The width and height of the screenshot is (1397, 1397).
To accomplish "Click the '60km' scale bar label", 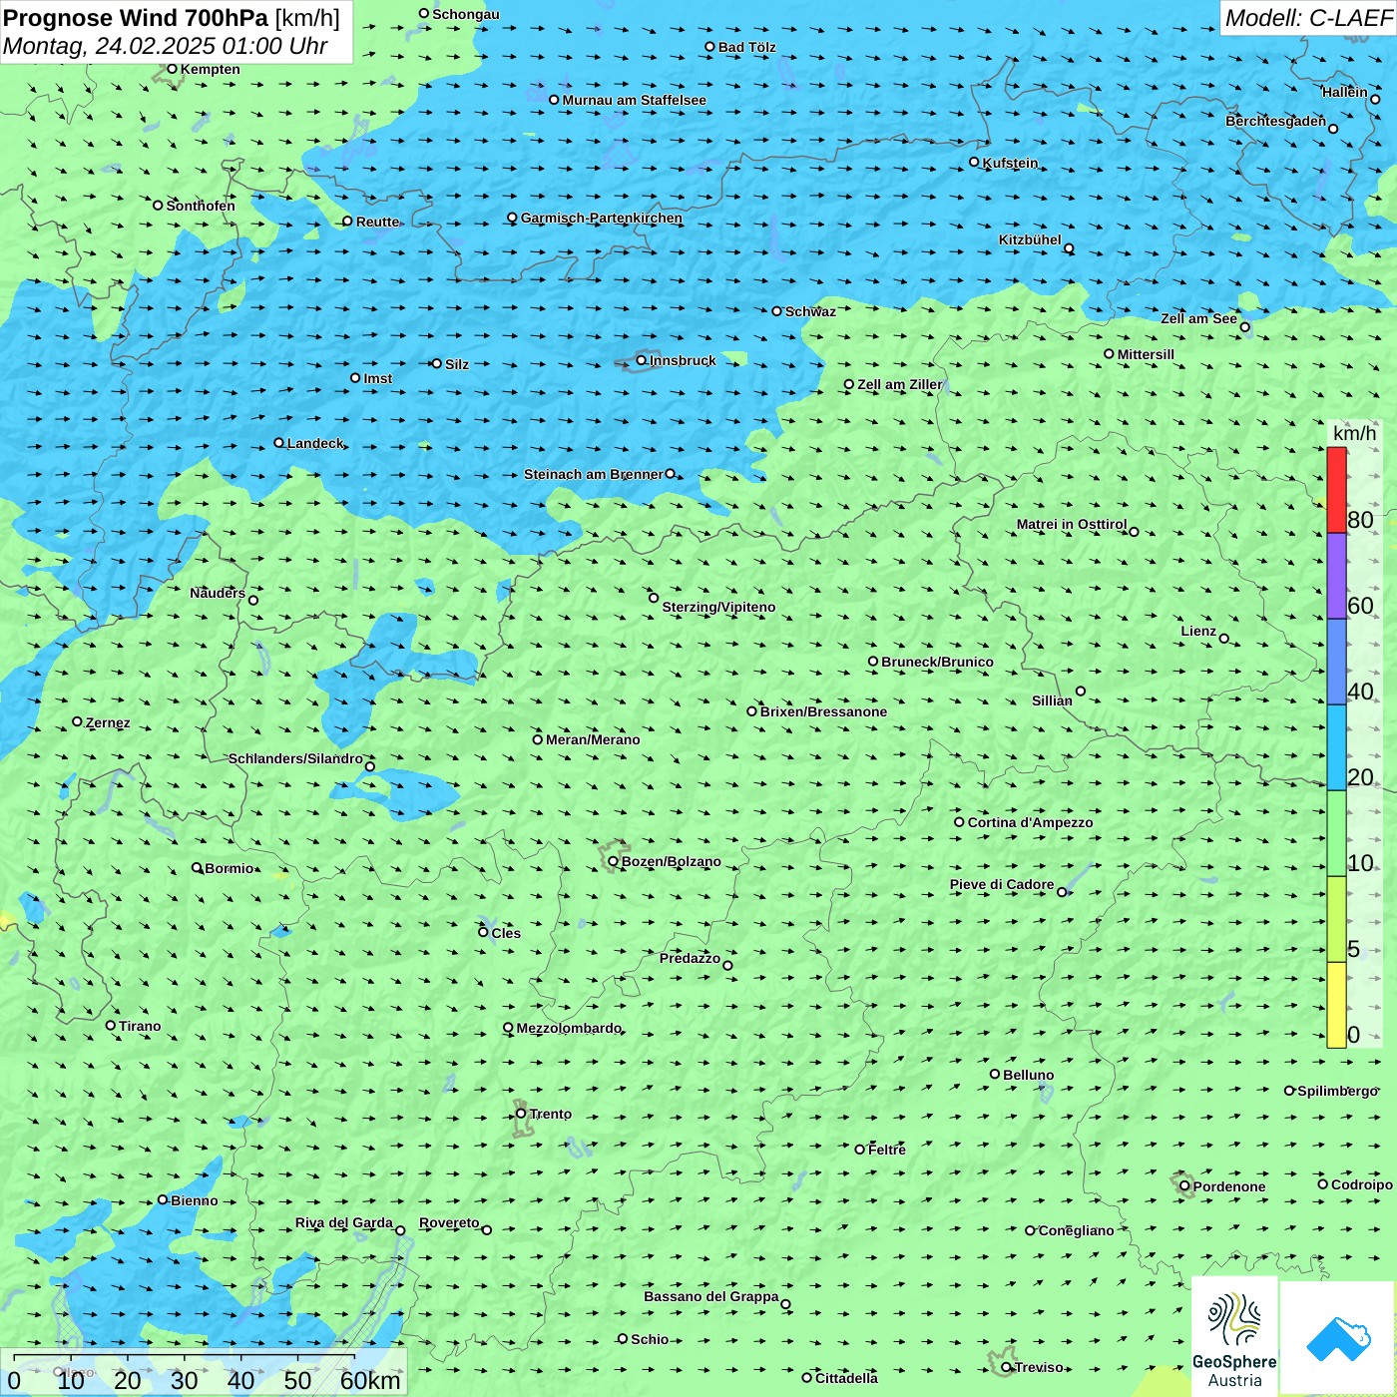I will coord(370,1380).
